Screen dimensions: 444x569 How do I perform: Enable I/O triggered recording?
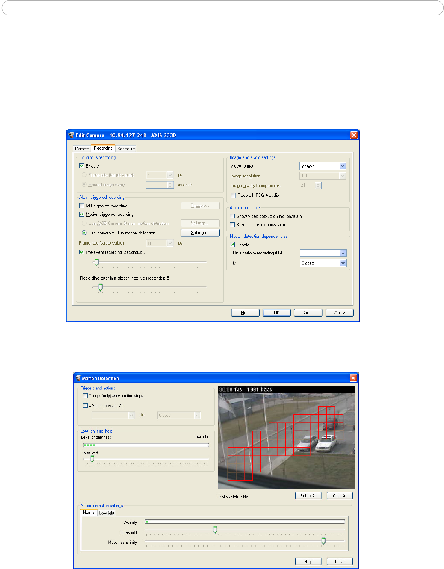(82, 206)
